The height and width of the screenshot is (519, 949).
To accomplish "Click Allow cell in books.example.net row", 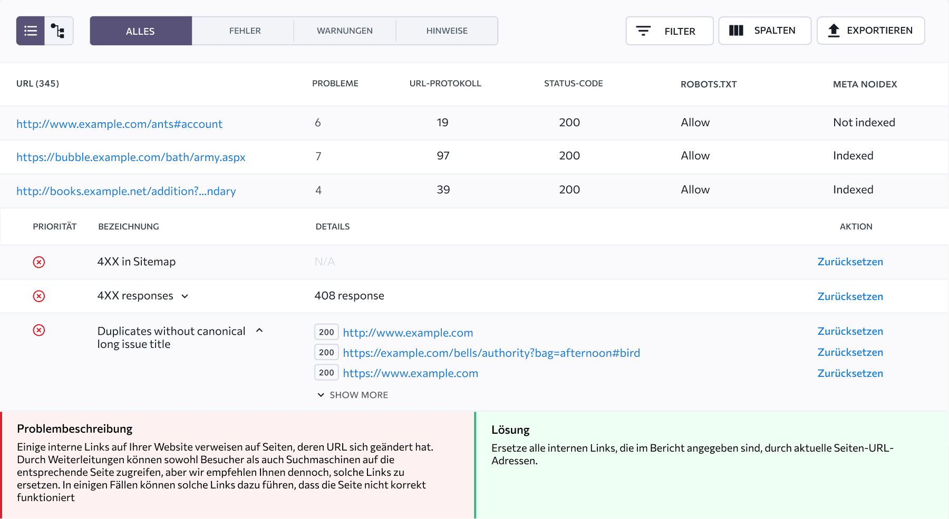I will [x=695, y=189].
